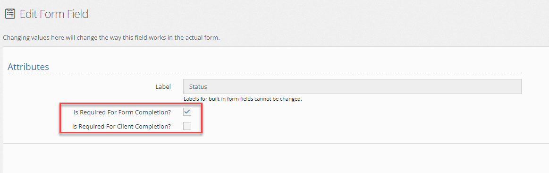Click the horizontal separator line below checkboxes
Viewport: 549px width, 173px height.
276,144
